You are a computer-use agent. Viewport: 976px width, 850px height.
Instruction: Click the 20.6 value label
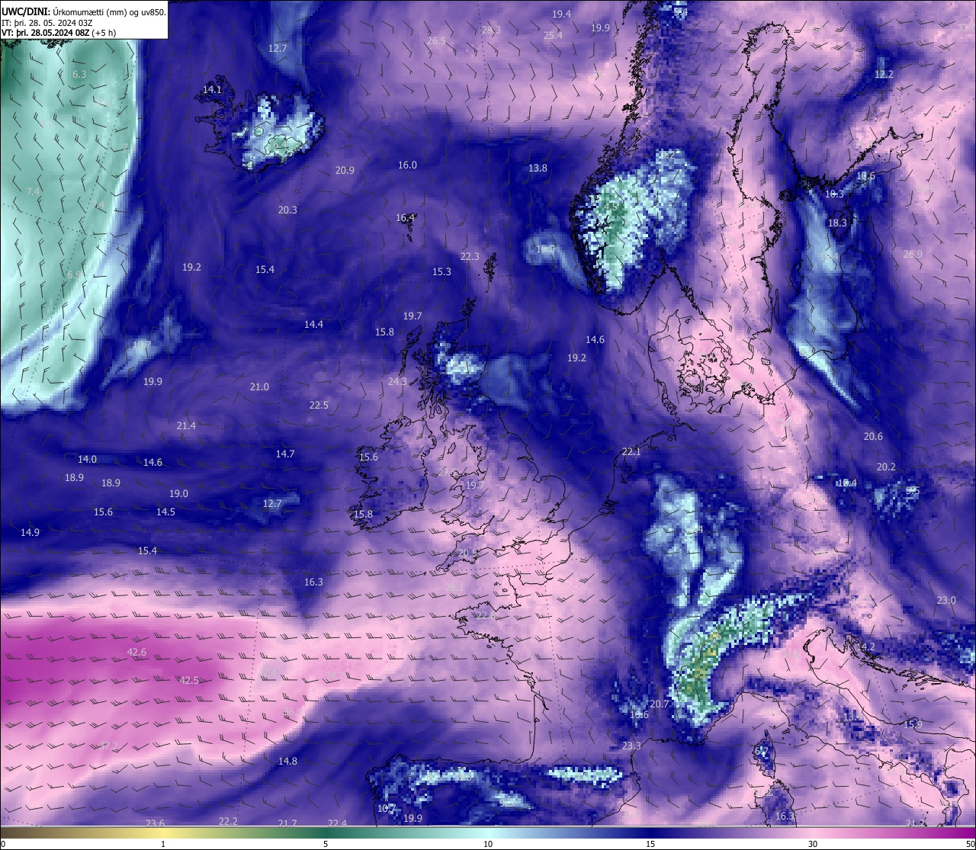(x=873, y=436)
